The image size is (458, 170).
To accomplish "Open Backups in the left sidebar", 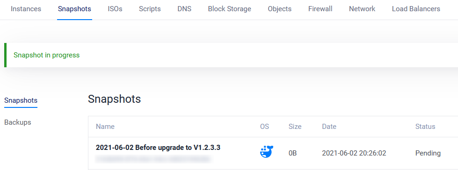I will [17, 122].
